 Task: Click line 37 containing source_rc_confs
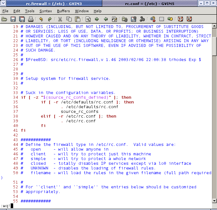(79, 112)
